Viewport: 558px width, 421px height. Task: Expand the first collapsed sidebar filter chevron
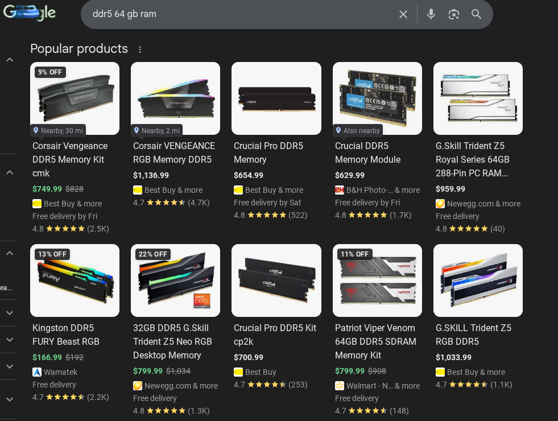[x=10, y=313]
